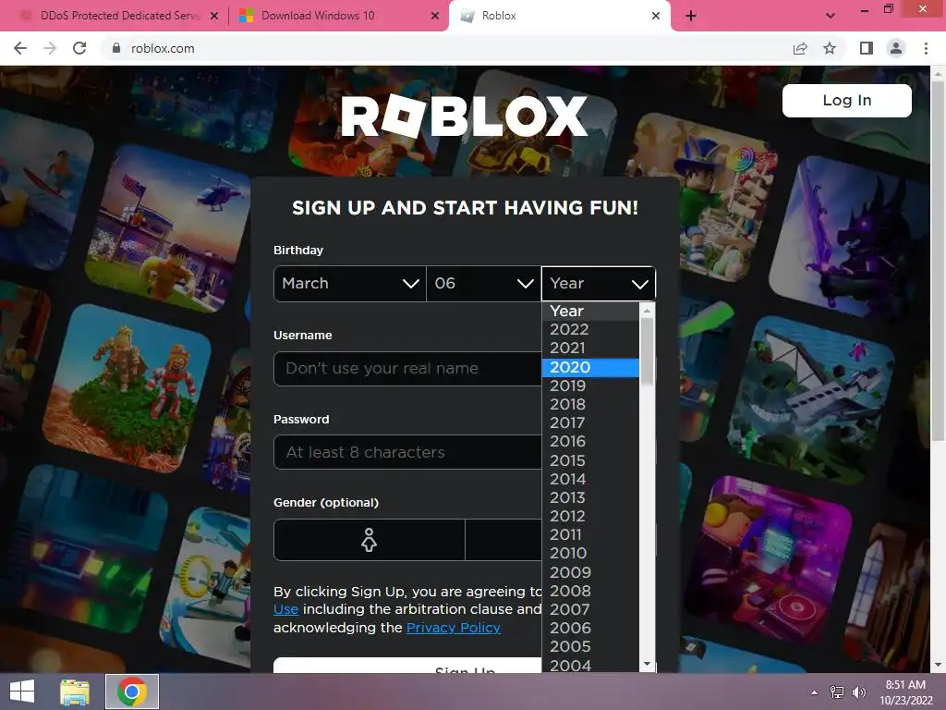The height and width of the screenshot is (710, 946).
Task: Open the network status tray icon
Action: 837,692
